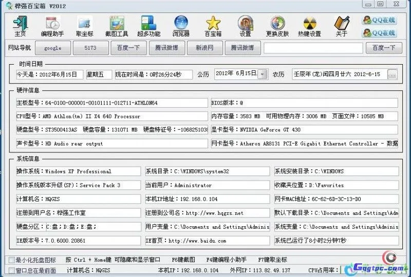Click the 外网IP 113.82.49.137 status text

pos(260,270)
